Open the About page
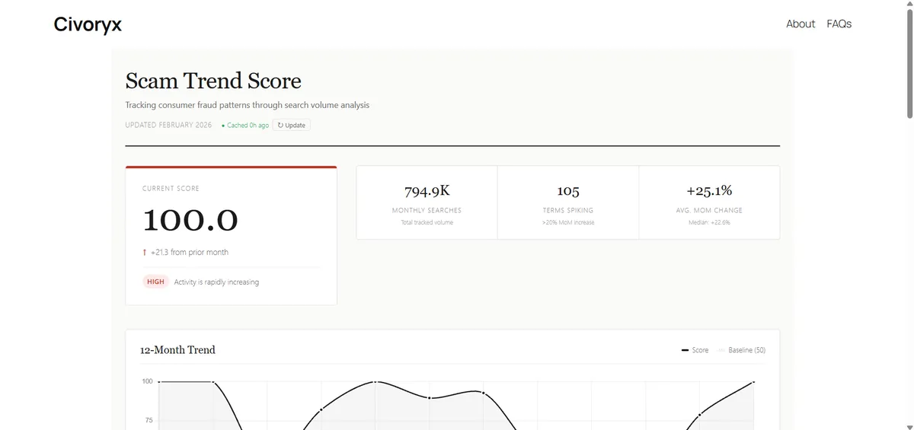The image size is (914, 430). tap(801, 24)
